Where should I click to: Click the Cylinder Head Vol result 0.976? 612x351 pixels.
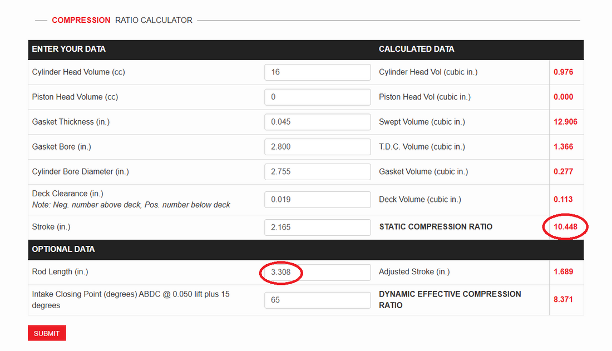click(x=563, y=72)
